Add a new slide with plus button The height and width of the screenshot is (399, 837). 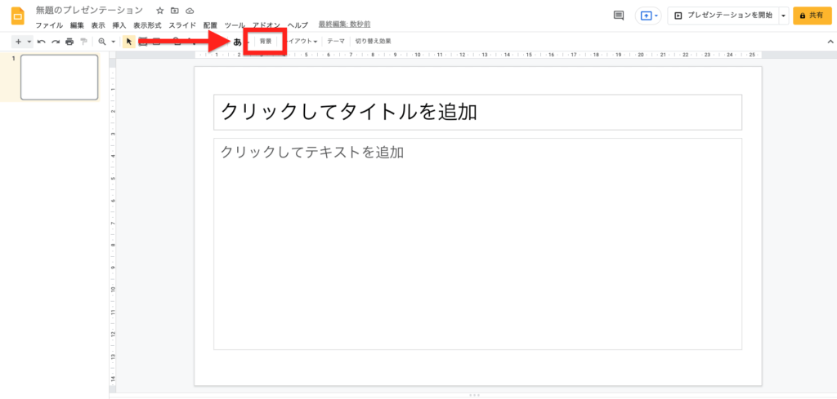pyautogui.click(x=18, y=42)
